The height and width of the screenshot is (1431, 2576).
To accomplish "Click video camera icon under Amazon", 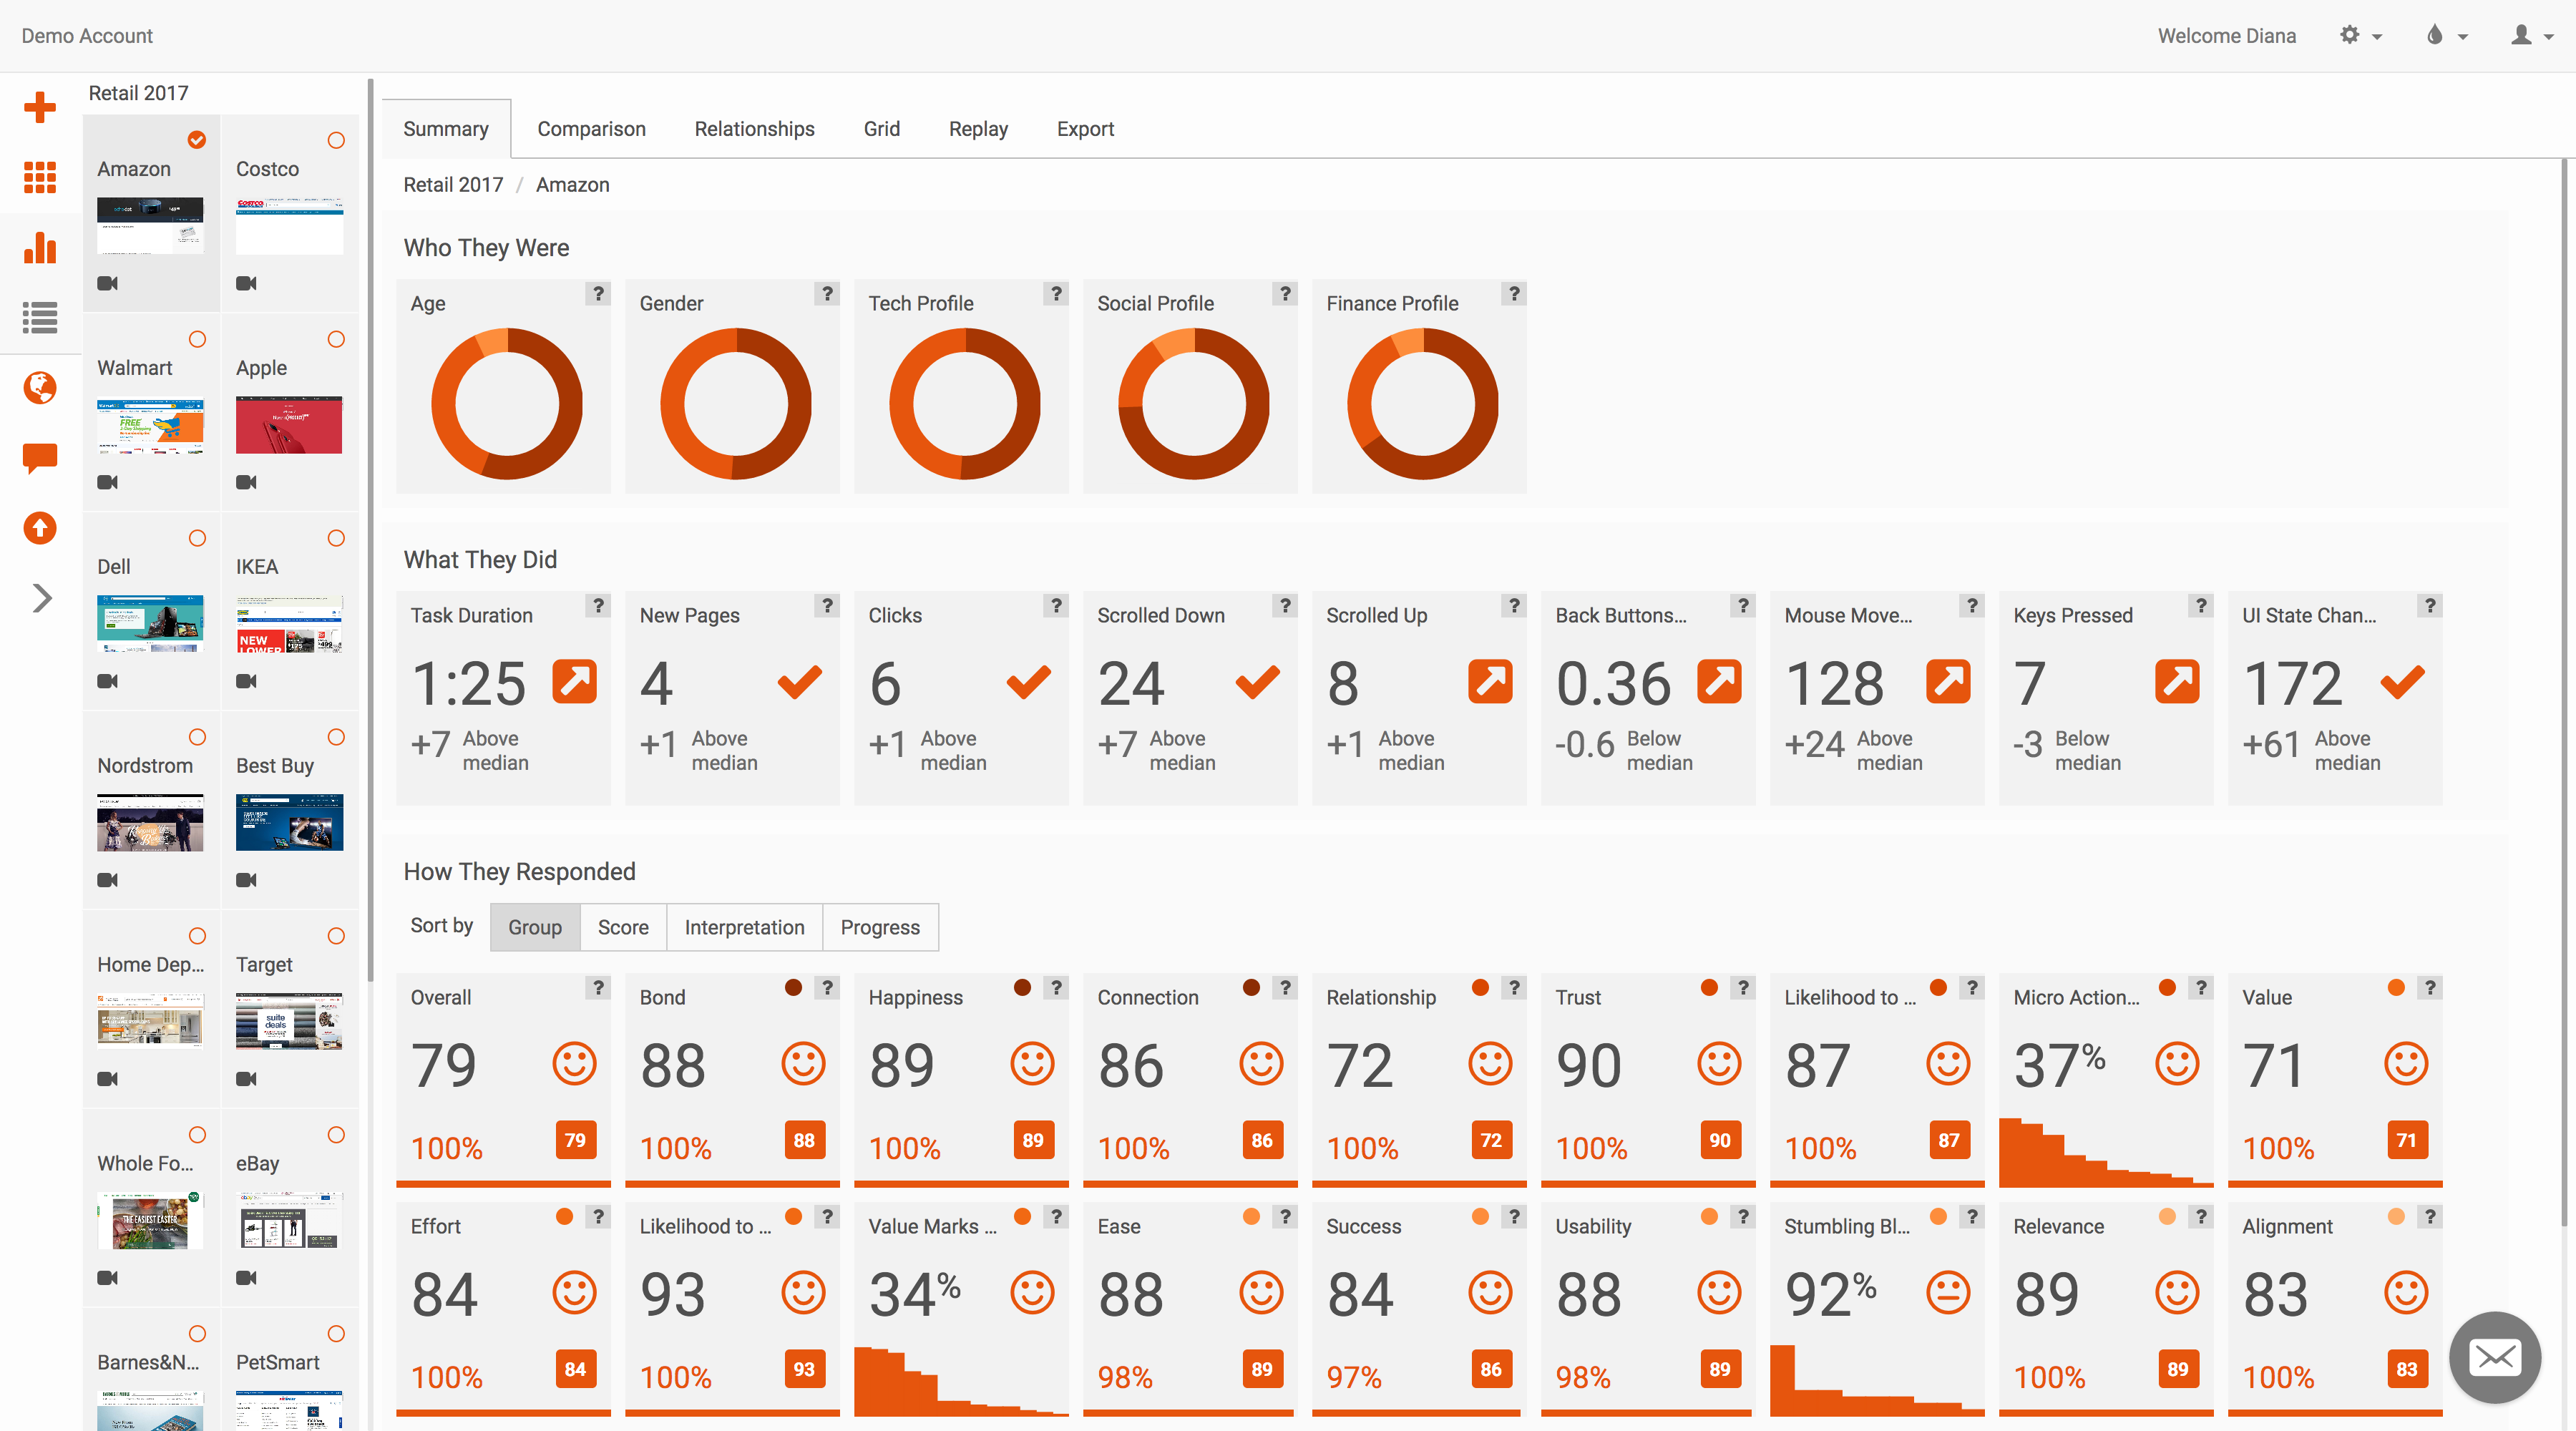I will tap(107, 283).
